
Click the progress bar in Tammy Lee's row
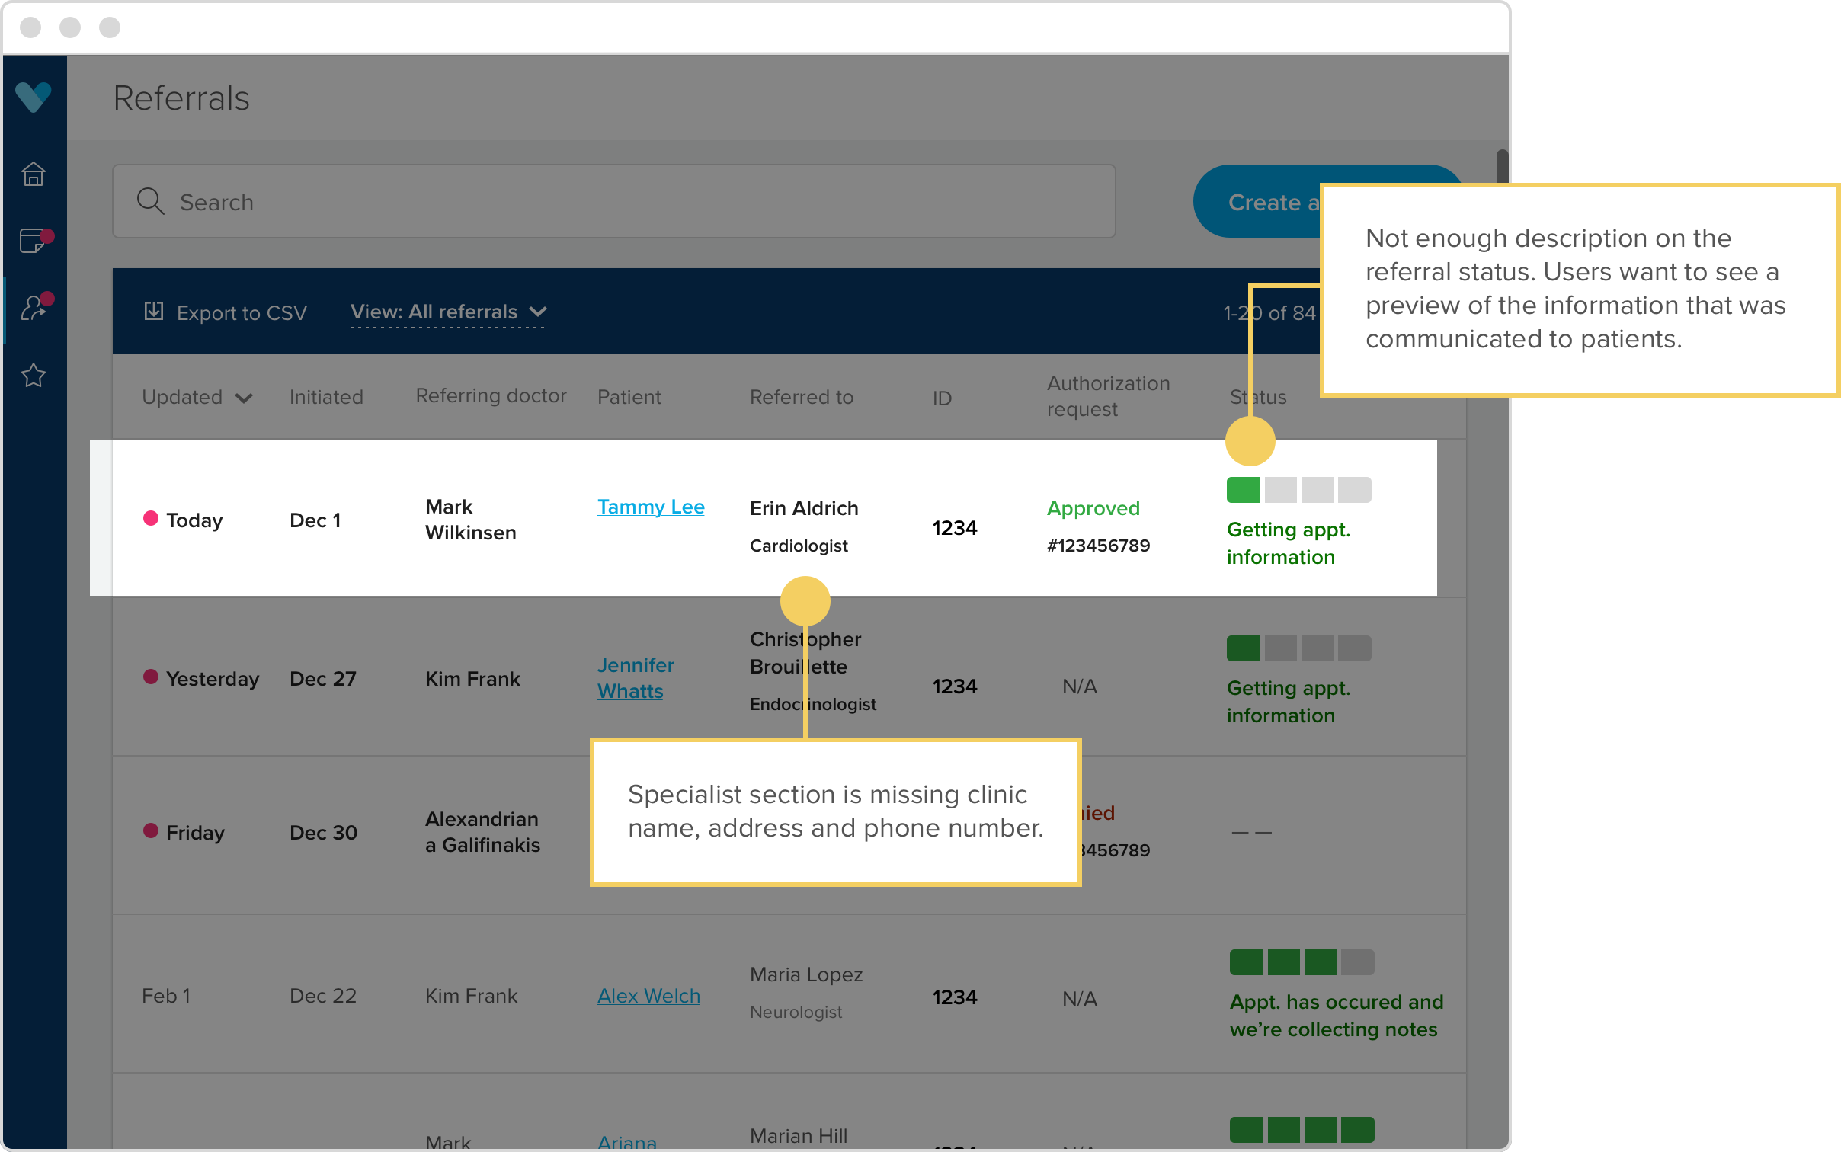pyautogui.click(x=1298, y=490)
